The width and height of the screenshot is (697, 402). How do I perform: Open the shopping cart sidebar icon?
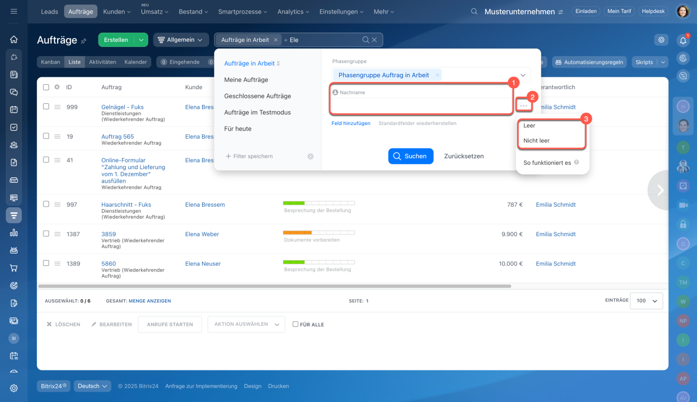pos(14,268)
